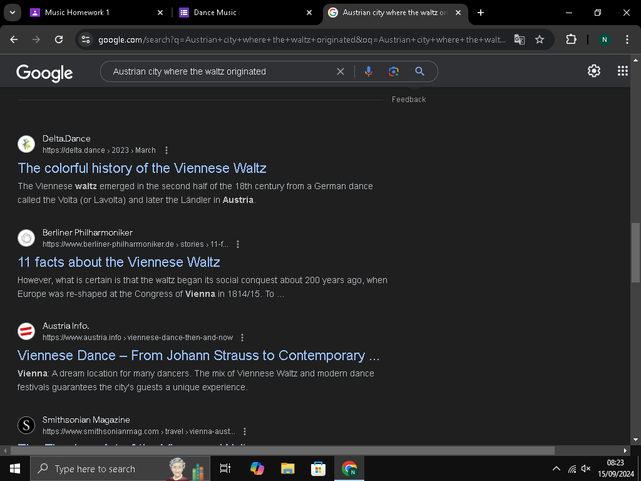Open Microsoft Store from taskbar
The width and height of the screenshot is (641, 481).
pos(318,468)
